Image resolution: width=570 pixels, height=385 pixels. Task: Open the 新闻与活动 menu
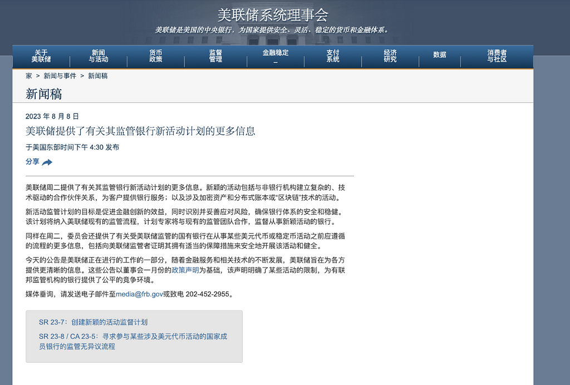[x=99, y=56]
